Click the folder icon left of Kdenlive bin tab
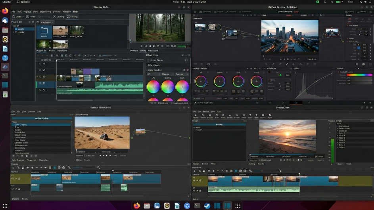The width and height of the screenshot is (374, 210). point(38,22)
